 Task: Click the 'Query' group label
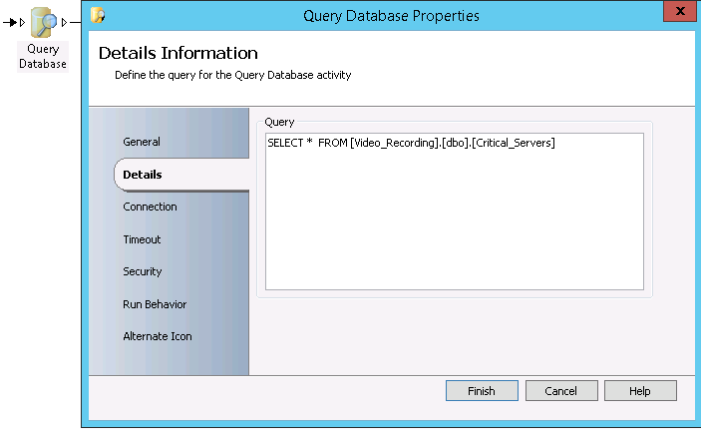279,122
